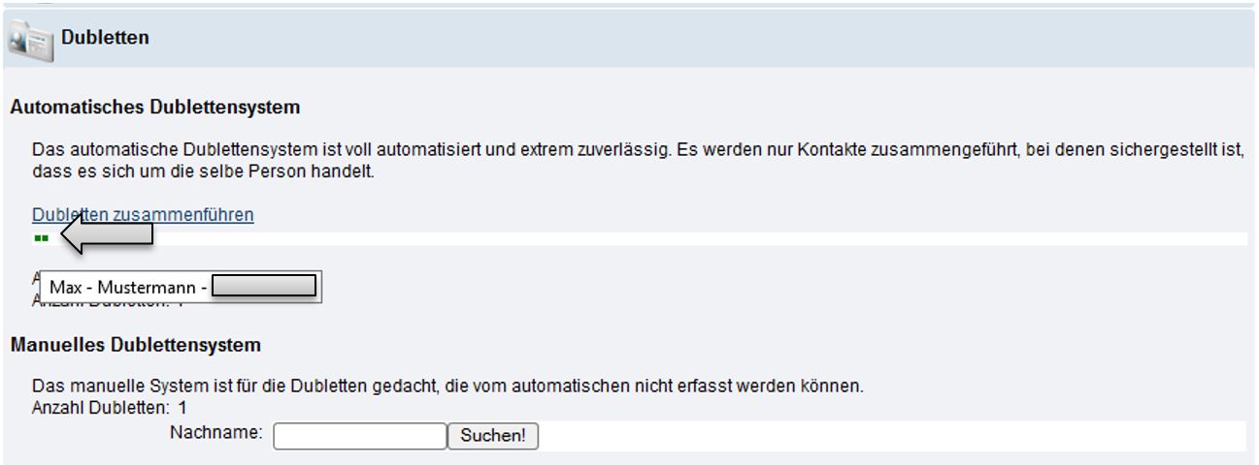Focus the Nachname text input field

359,436
